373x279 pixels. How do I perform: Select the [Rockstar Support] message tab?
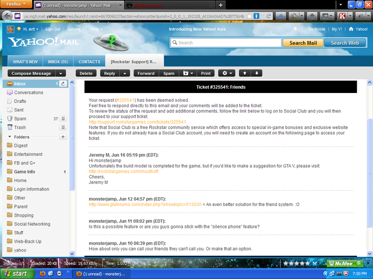click(133, 62)
